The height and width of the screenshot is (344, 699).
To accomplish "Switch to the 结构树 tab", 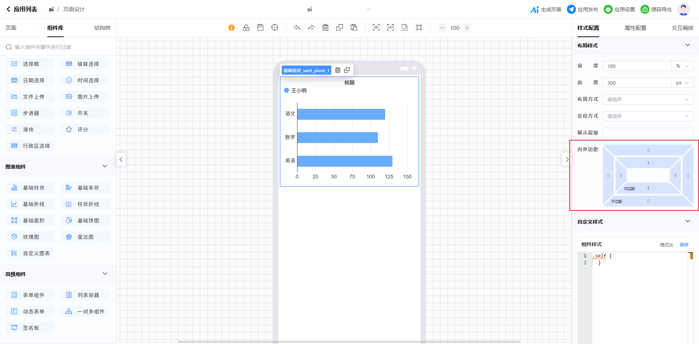I will tap(102, 28).
